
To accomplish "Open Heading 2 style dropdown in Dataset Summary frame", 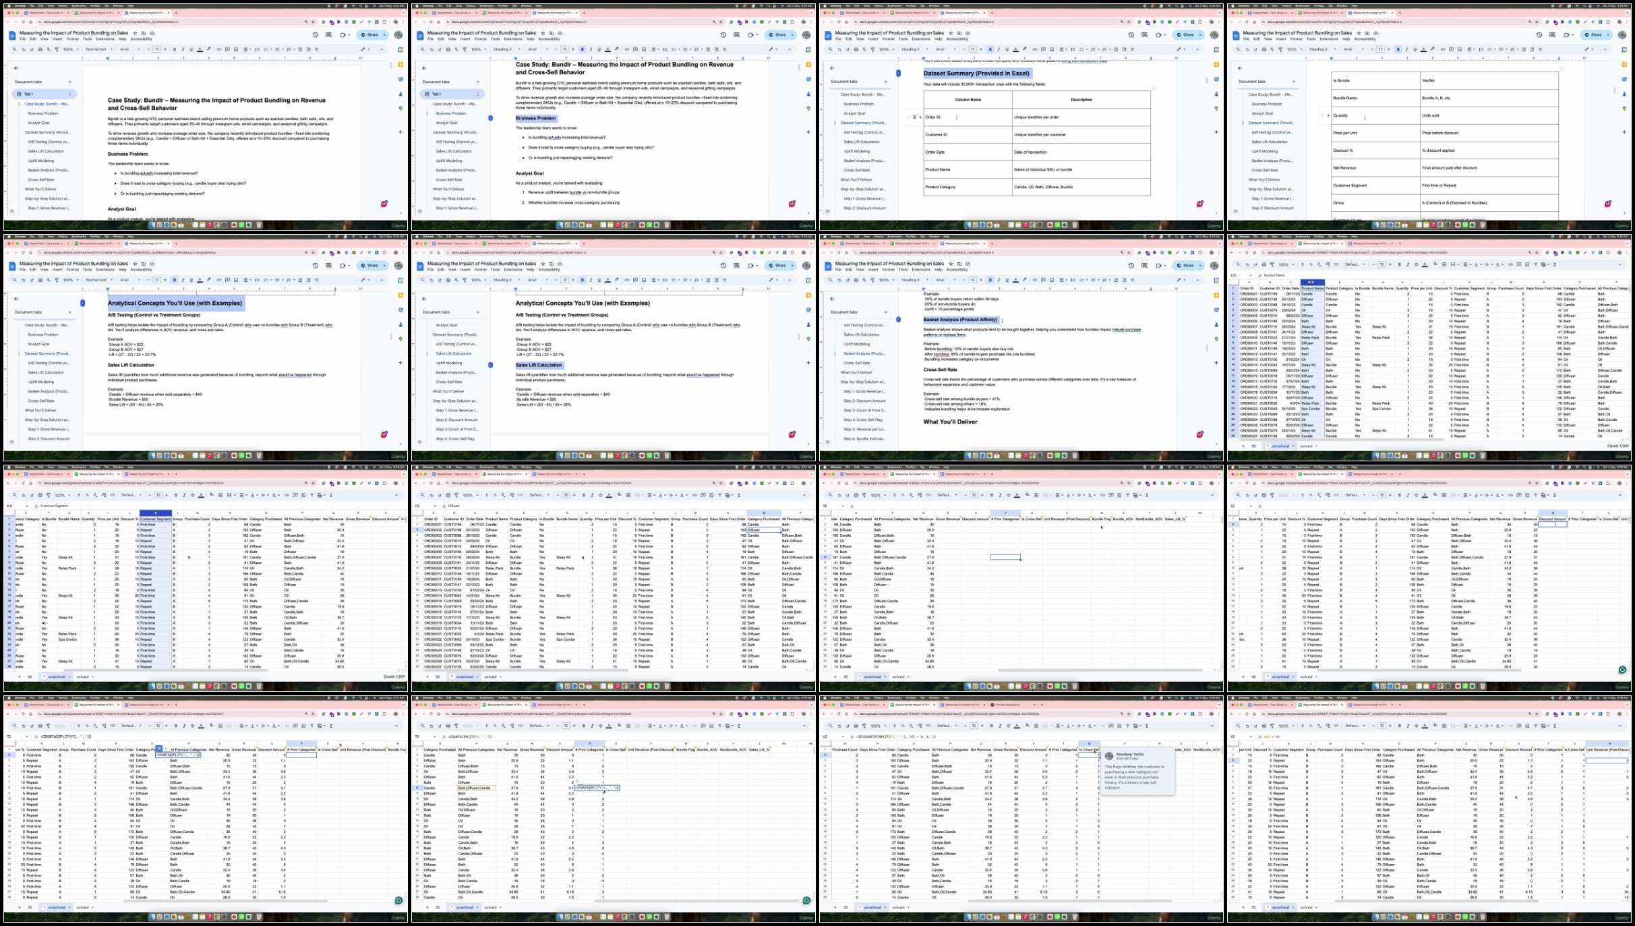I will [x=914, y=49].
